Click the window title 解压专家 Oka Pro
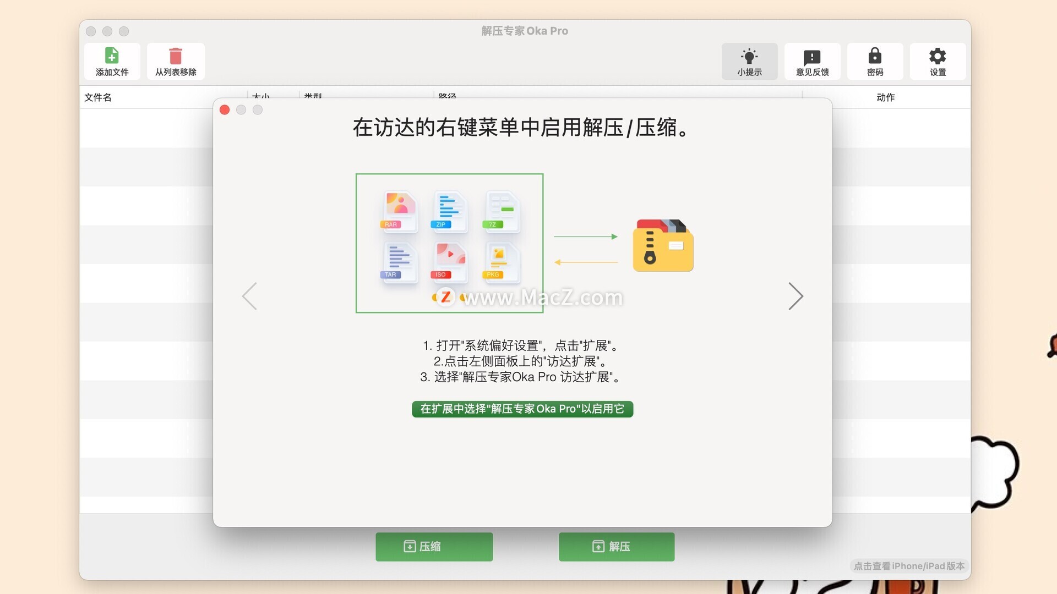This screenshot has width=1057, height=594. [525, 31]
